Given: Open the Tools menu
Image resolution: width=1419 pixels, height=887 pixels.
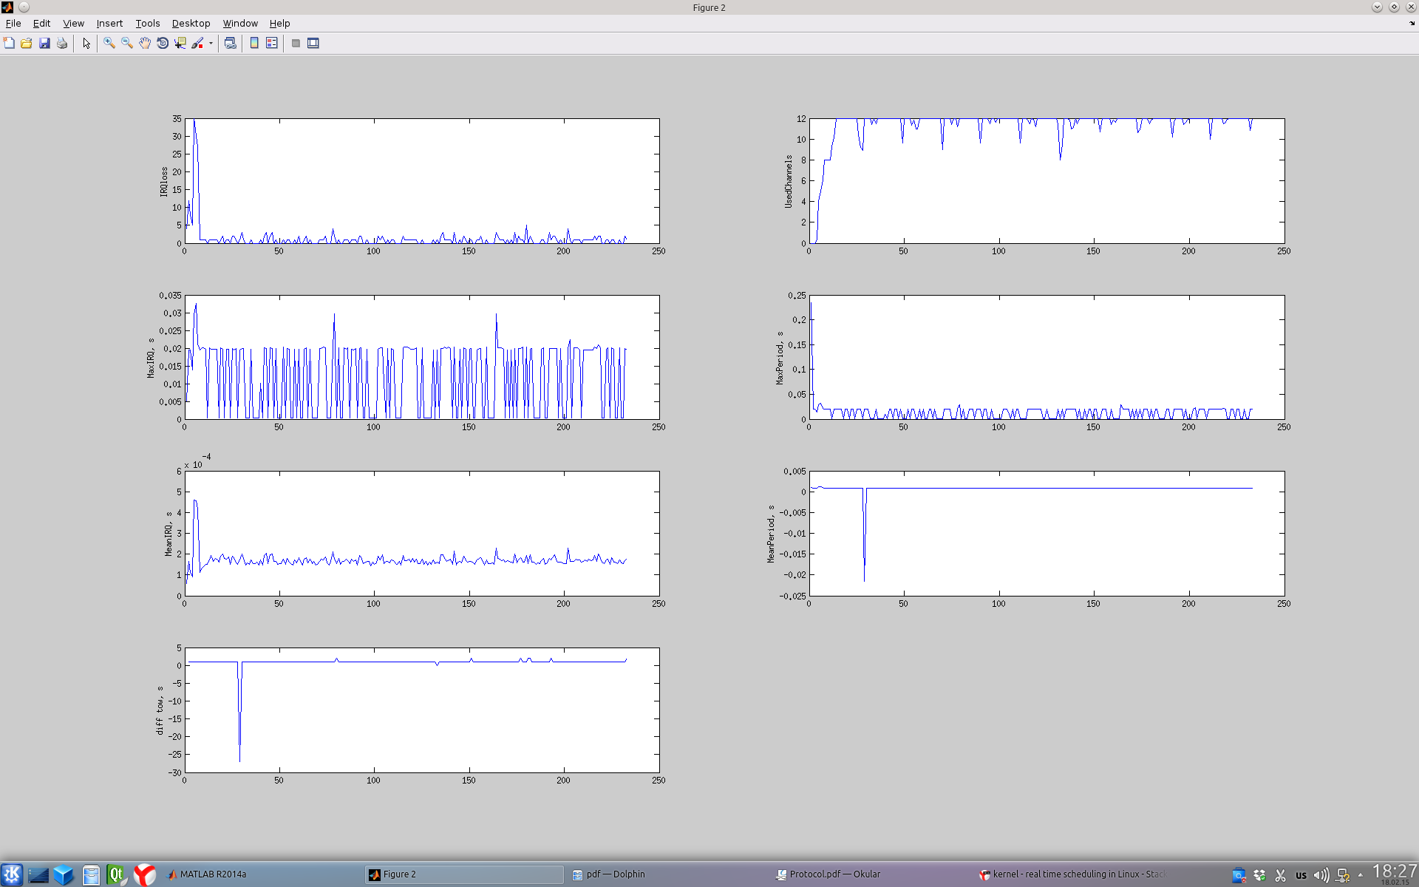Looking at the screenshot, I should tap(147, 23).
